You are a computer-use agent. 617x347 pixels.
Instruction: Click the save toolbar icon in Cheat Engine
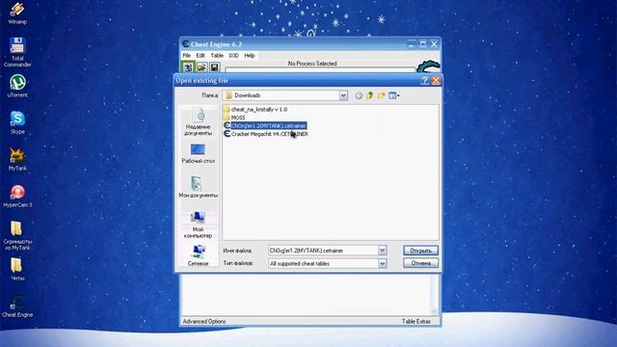coord(214,67)
